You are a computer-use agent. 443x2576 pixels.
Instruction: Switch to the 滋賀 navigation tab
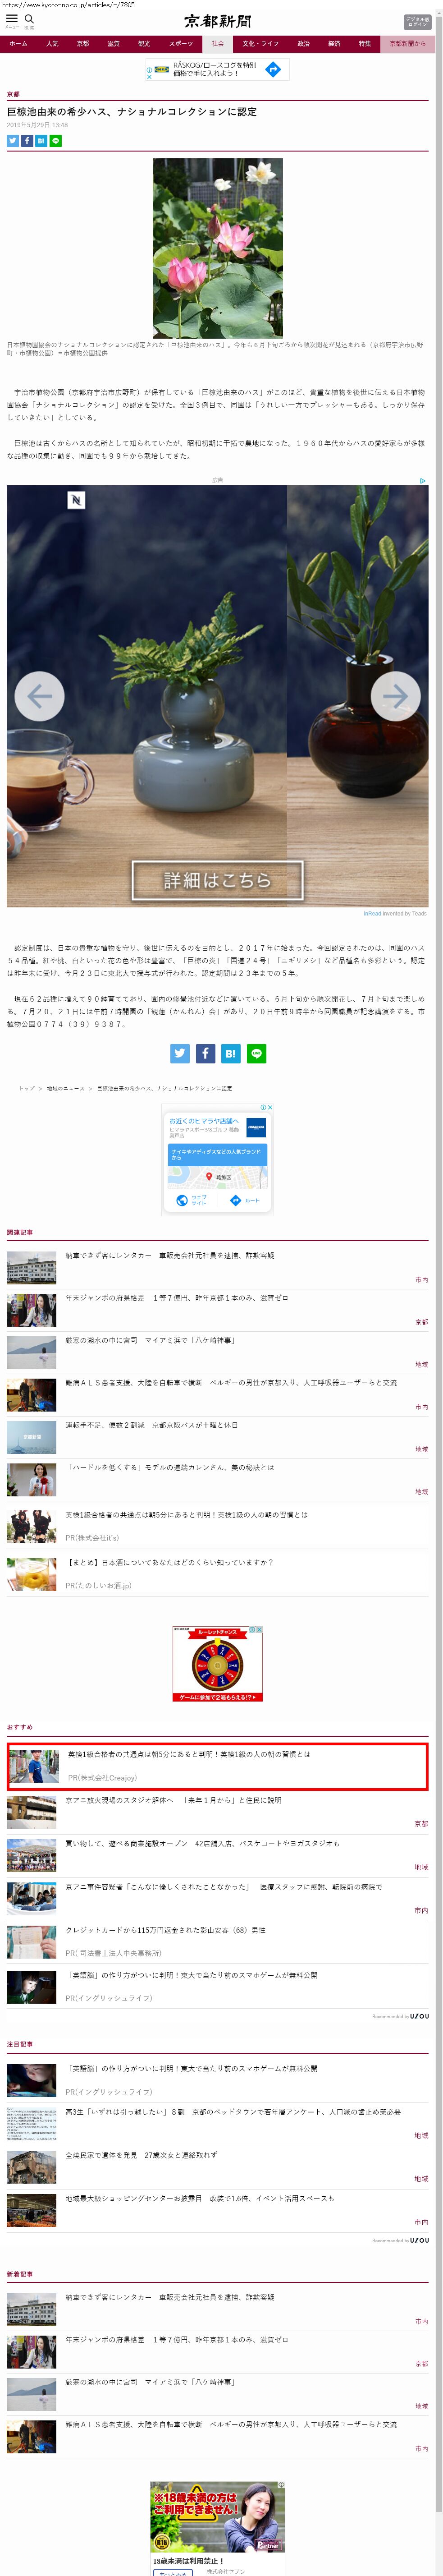point(113,44)
